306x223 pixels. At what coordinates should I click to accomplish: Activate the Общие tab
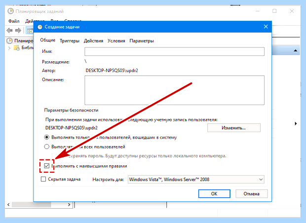click(x=47, y=40)
